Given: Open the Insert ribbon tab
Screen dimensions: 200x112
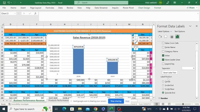Looking at the screenshot, I should tap(23, 8).
